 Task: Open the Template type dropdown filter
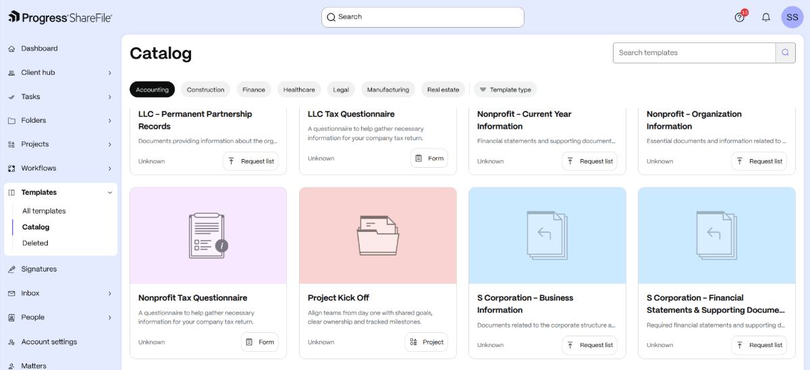[x=505, y=90]
